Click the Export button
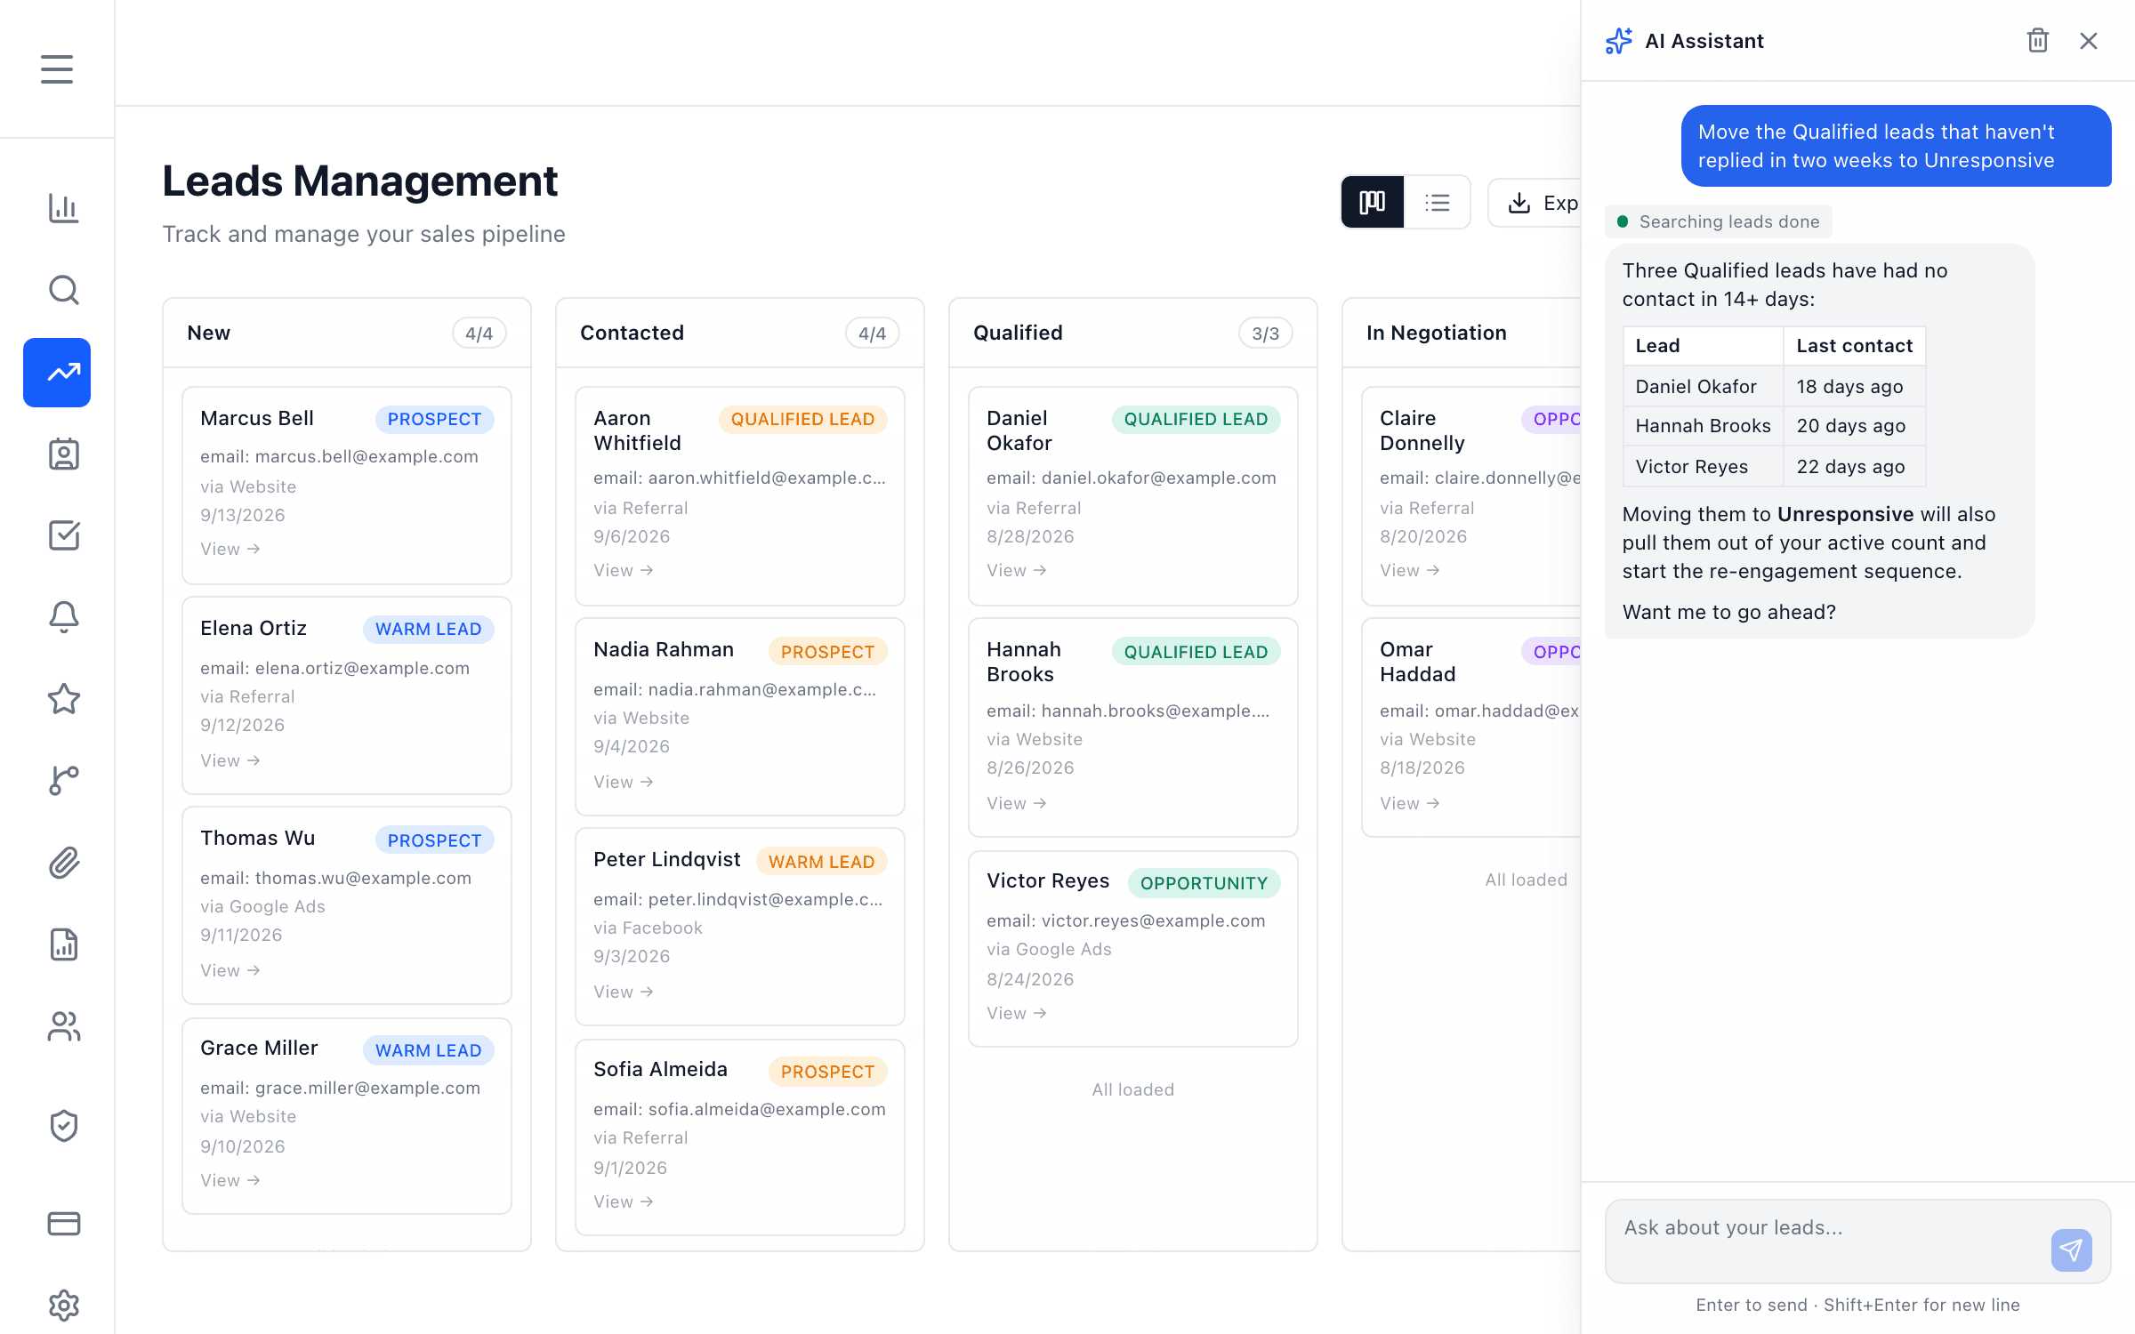The image size is (2135, 1334). click(1535, 203)
